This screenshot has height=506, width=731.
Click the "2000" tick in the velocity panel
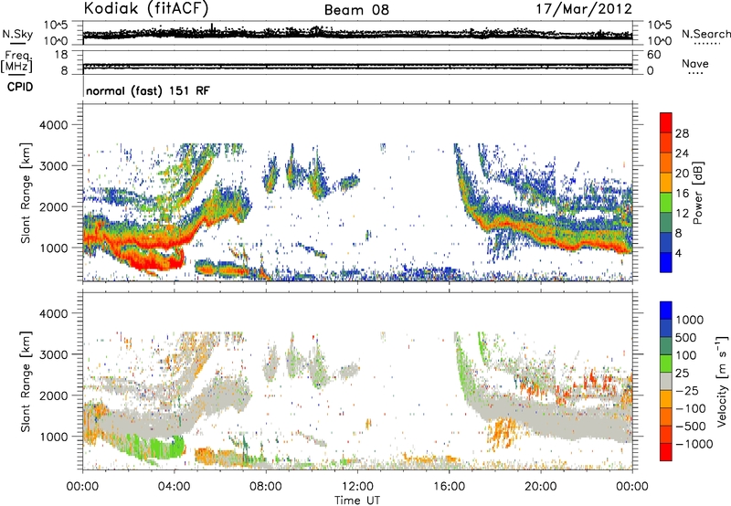(x=53, y=395)
